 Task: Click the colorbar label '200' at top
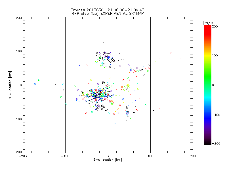click(x=215, y=26)
